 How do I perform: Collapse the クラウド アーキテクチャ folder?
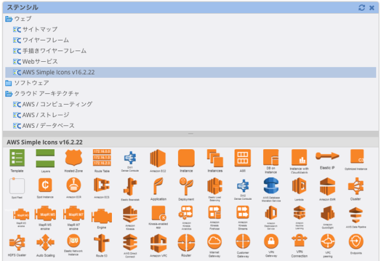(x=9, y=93)
